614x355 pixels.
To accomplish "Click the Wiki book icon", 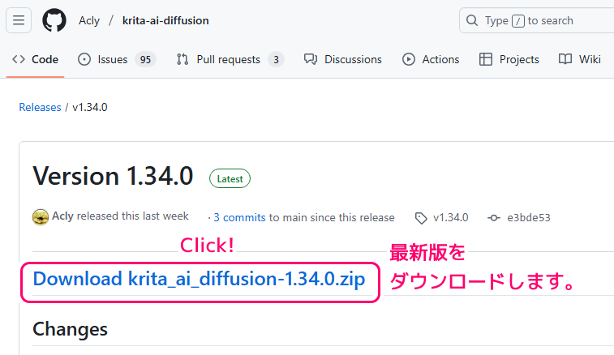I will [565, 59].
